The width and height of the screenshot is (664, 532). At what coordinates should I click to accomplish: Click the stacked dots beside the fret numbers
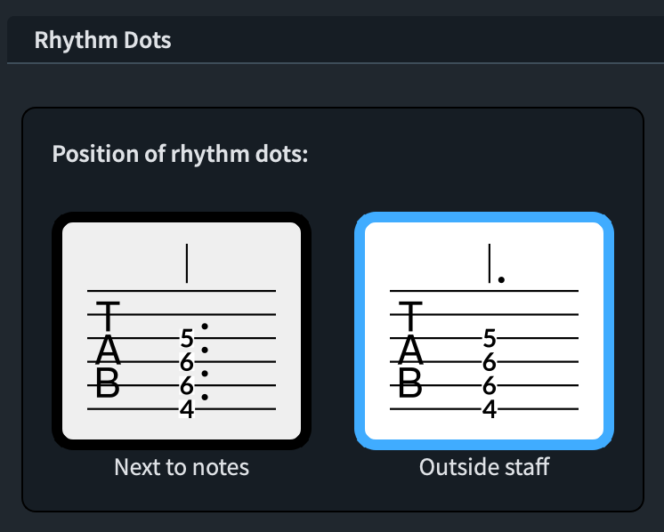pyautogui.click(x=205, y=361)
